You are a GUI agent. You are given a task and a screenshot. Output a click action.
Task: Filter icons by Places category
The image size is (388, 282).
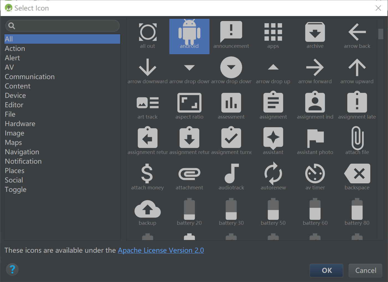62,171
